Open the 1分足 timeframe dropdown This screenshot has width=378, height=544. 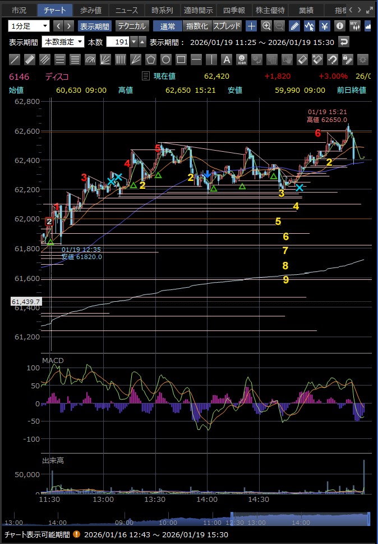pyautogui.click(x=29, y=26)
